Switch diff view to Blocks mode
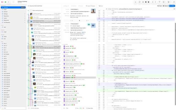176x110 pixels. click(x=165, y=6)
